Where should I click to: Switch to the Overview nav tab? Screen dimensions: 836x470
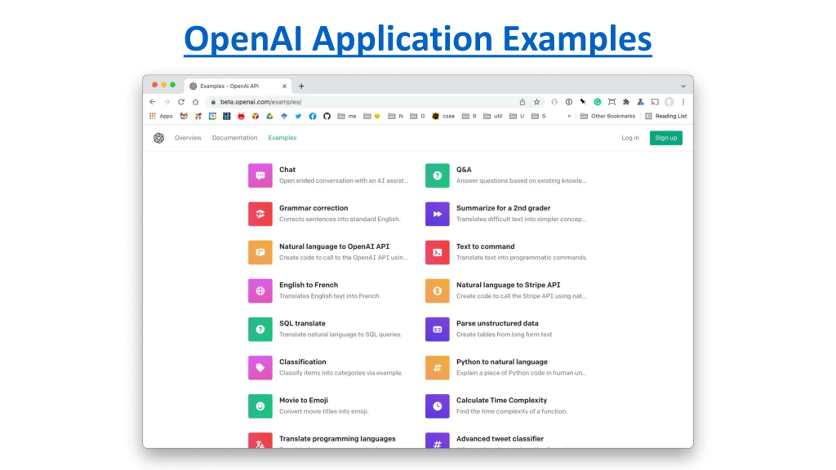(188, 138)
